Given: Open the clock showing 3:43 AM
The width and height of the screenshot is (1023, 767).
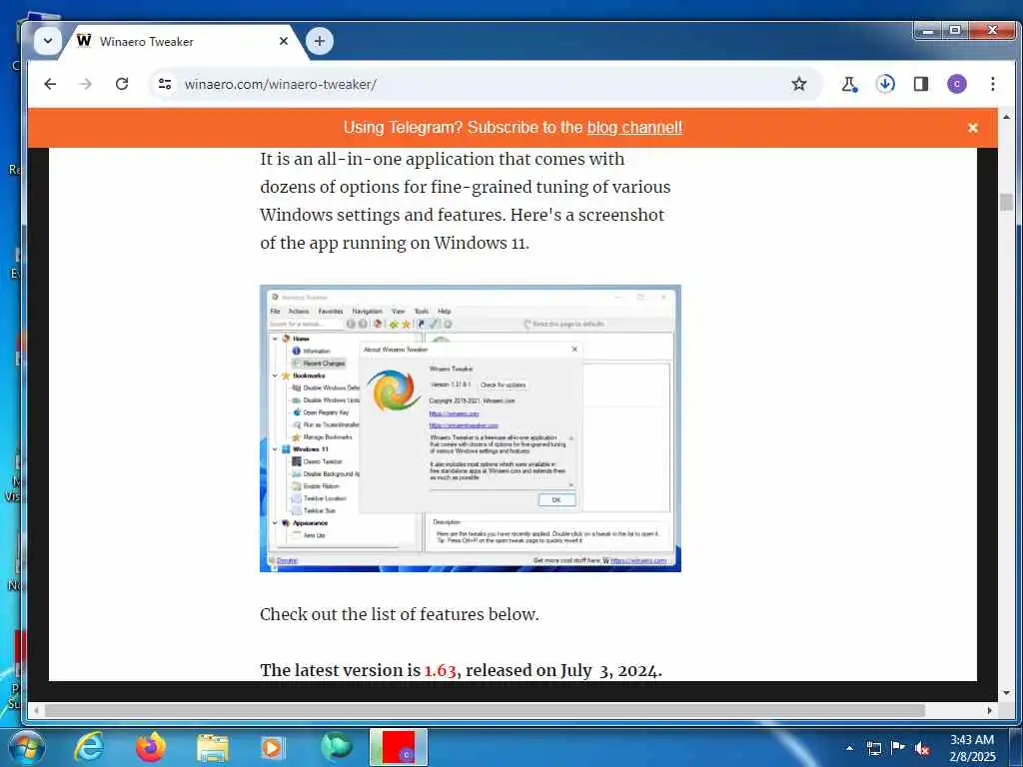Looking at the screenshot, I should pyautogui.click(x=972, y=748).
